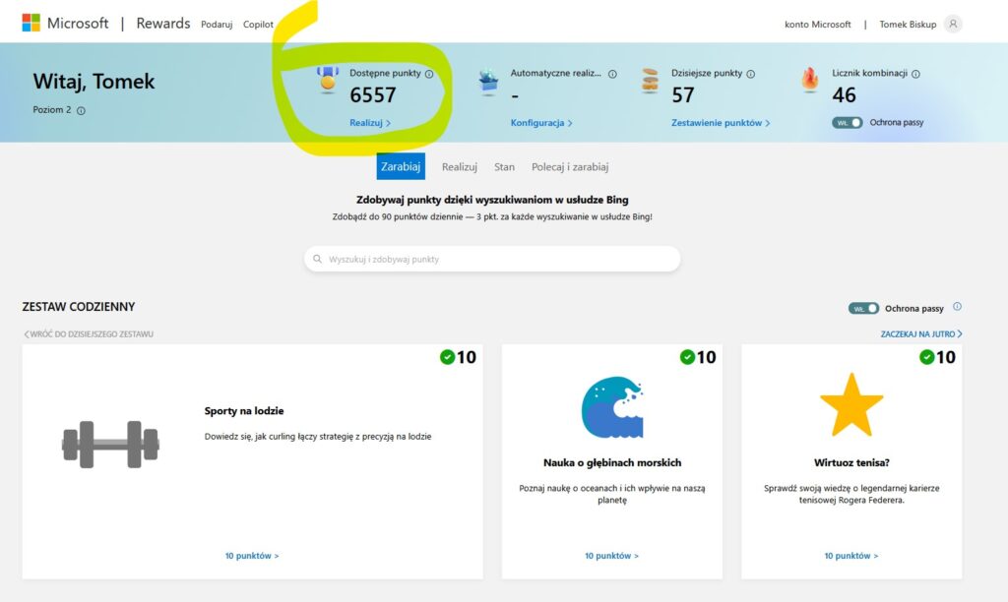1008x602 pixels.
Task: Click the Rewards header title
Action: point(163,24)
